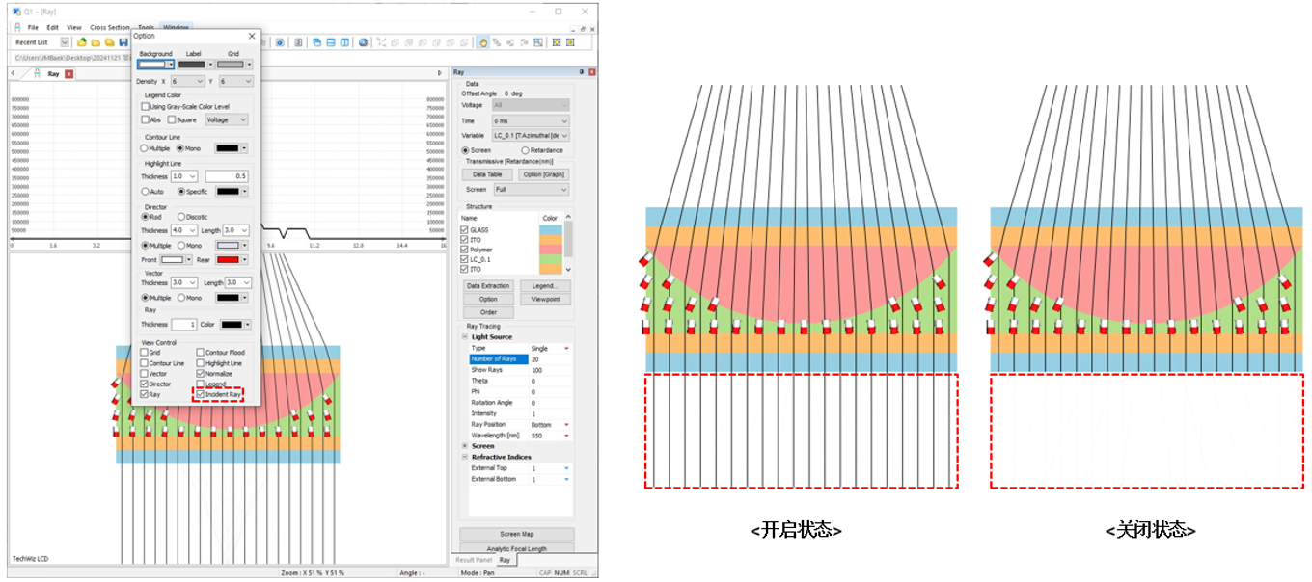Disable the Incident Ray checkbox
Screen dimensions: 1312x582
tap(201, 395)
